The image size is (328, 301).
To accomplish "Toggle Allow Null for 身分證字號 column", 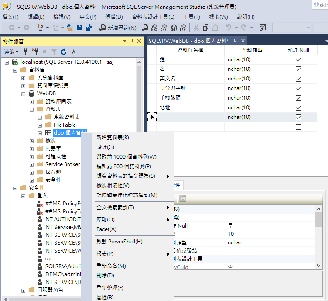I will pyautogui.click(x=298, y=89).
